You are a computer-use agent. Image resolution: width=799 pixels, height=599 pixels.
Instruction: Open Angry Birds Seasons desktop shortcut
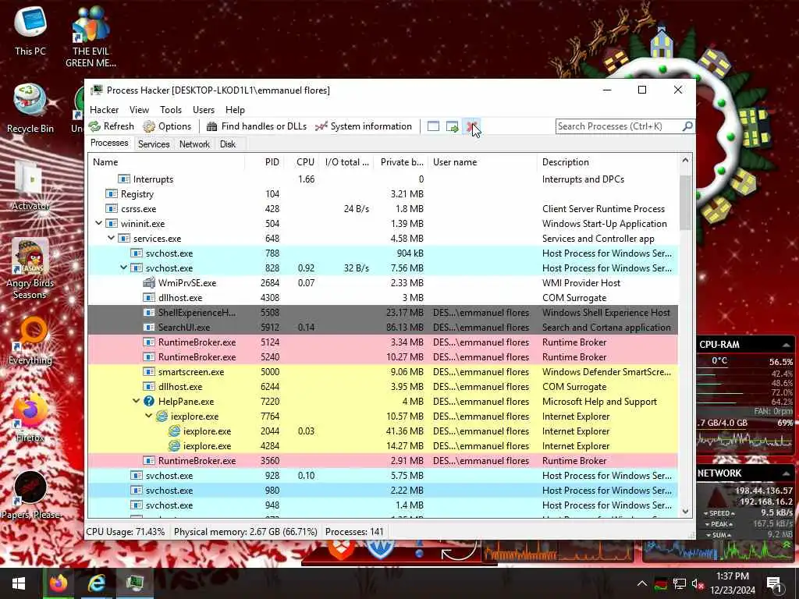(x=30, y=269)
